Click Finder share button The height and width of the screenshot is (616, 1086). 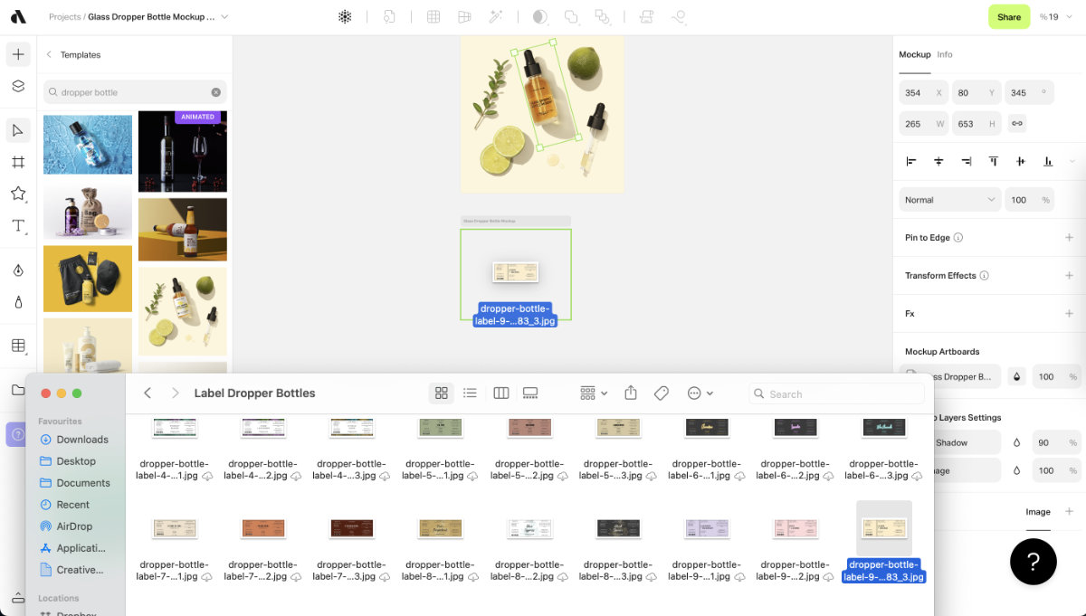click(x=632, y=393)
